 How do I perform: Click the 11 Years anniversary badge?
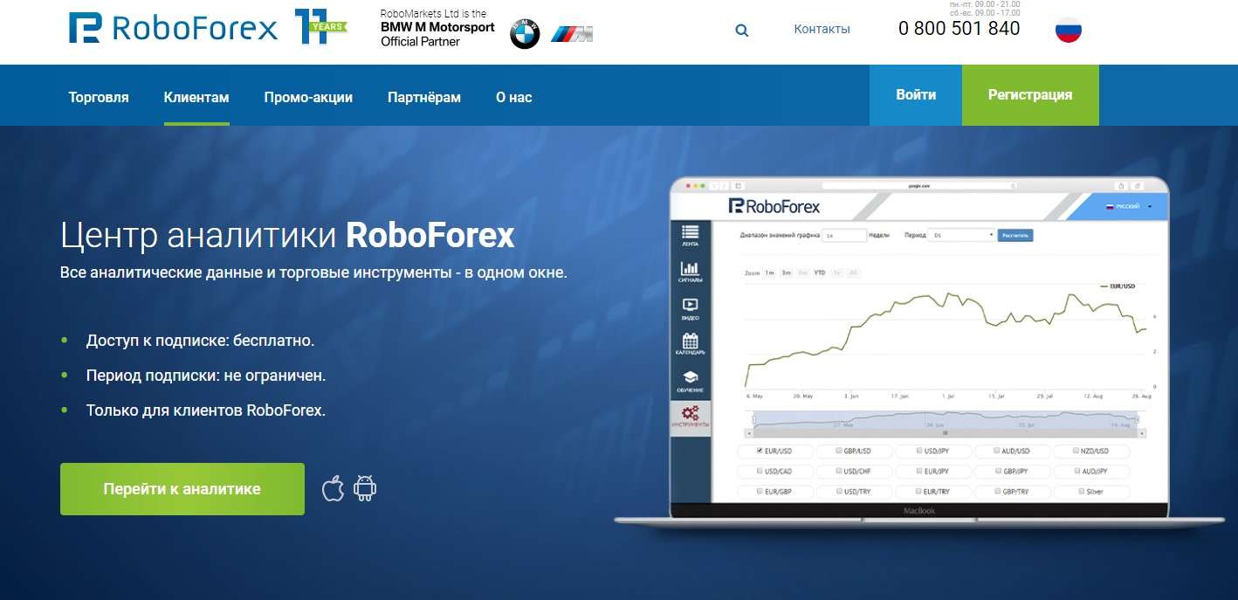coord(320,27)
